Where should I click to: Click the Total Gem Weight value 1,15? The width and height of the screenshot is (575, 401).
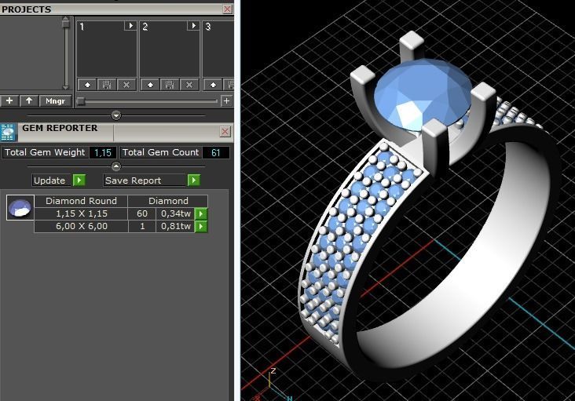103,152
